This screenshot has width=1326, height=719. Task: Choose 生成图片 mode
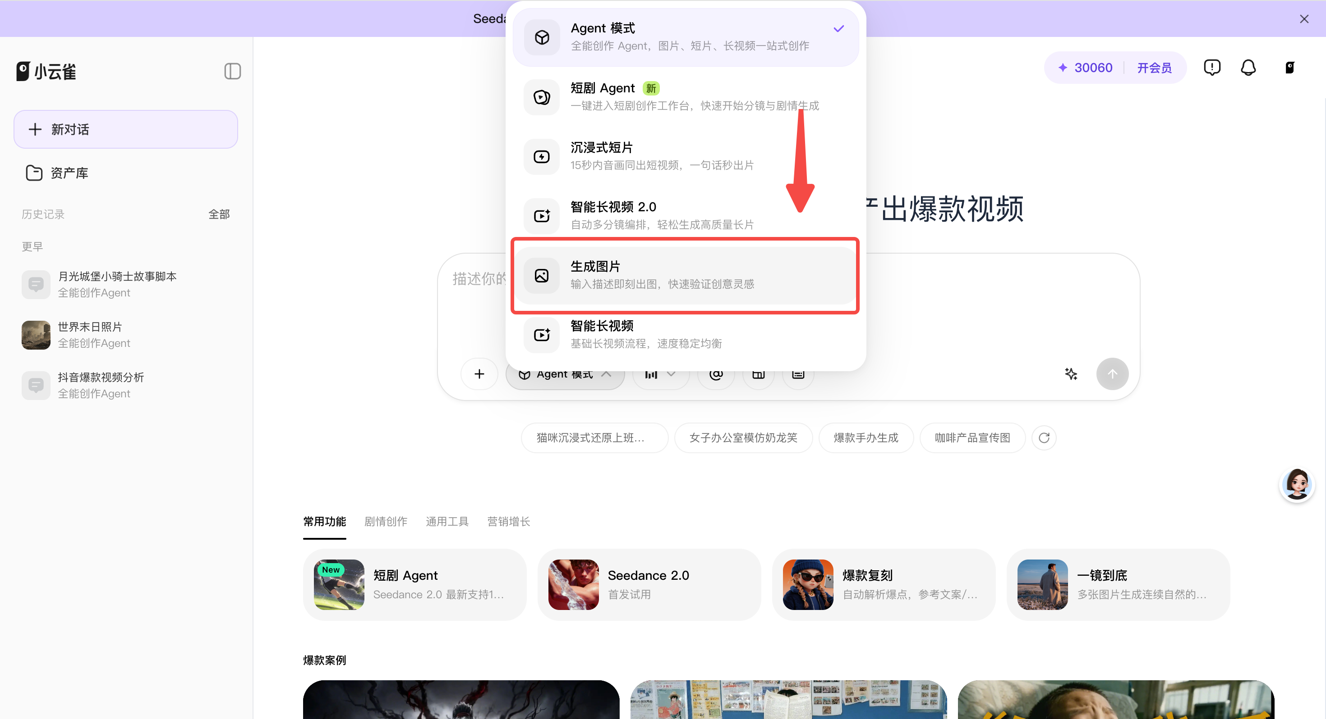coord(685,276)
